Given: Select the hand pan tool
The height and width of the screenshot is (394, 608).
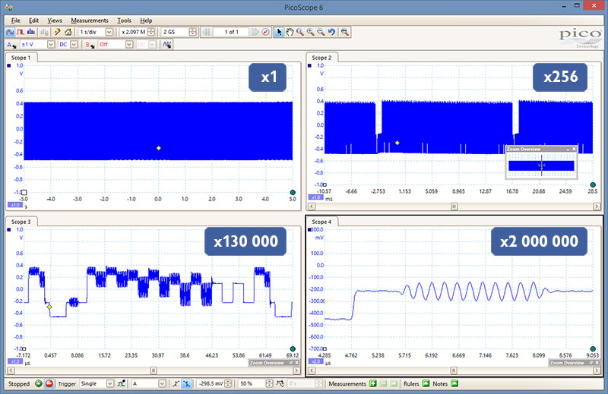Looking at the screenshot, I should coord(290,32).
